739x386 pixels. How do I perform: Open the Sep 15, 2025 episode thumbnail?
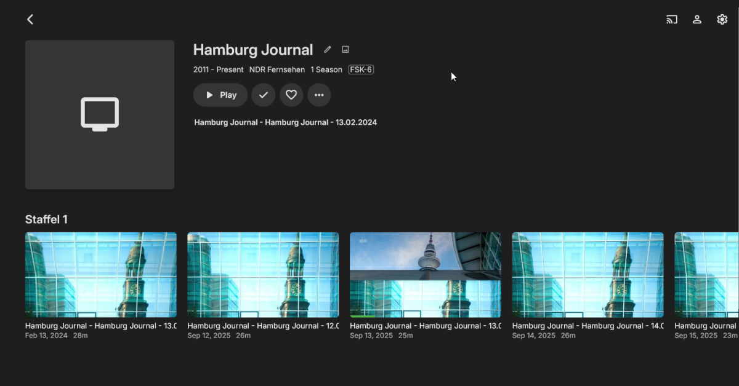click(706, 275)
